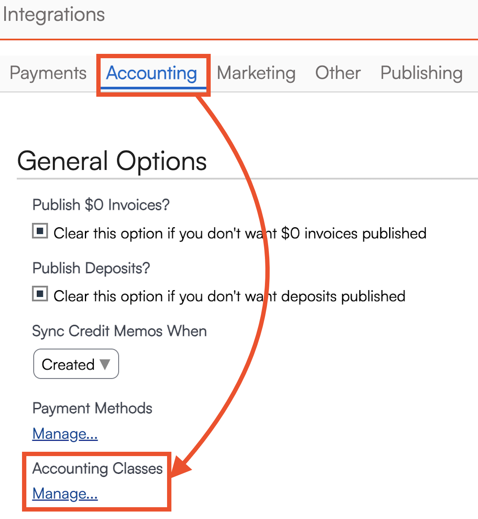Open the Marketing tab
This screenshot has width=478, height=519.
pyautogui.click(x=256, y=73)
